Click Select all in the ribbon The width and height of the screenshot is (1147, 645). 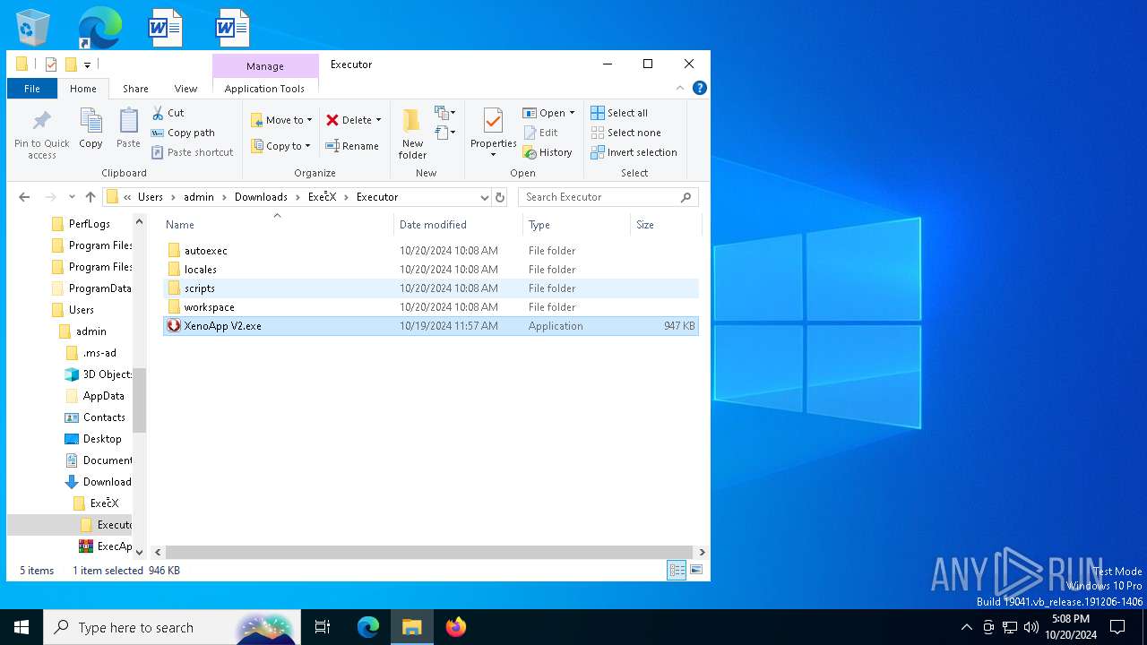click(619, 113)
